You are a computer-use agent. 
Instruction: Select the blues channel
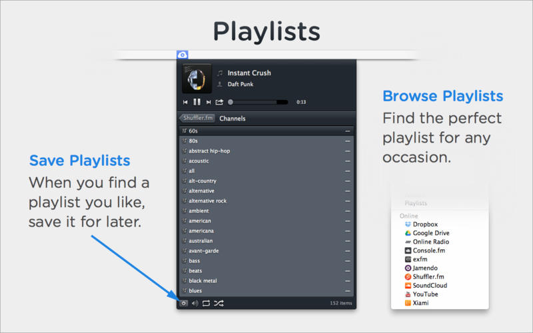[x=266, y=291]
